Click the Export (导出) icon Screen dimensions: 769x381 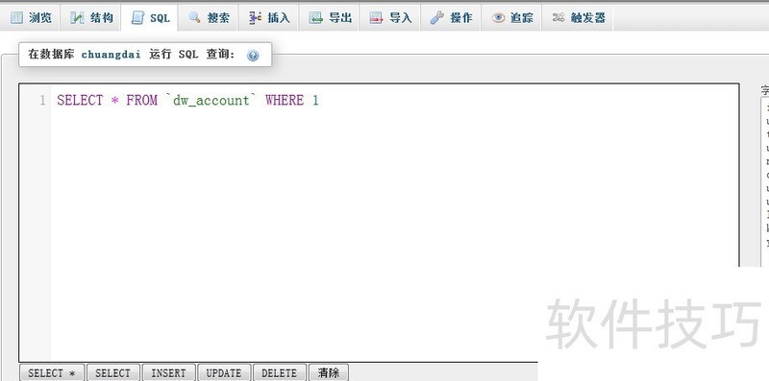(x=315, y=18)
